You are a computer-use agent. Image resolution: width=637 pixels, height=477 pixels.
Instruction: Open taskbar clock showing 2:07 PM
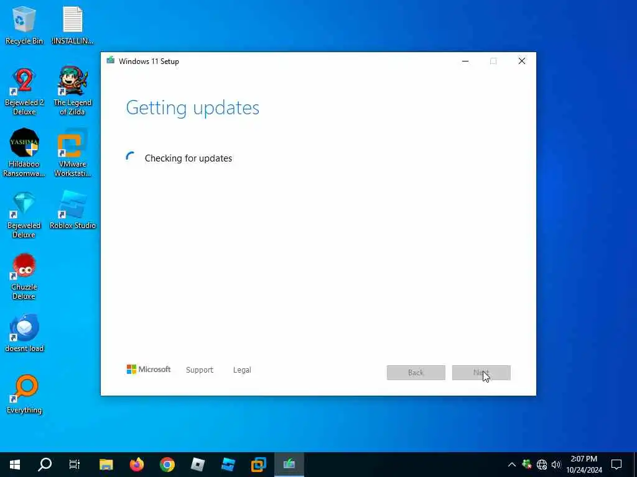pyautogui.click(x=584, y=465)
